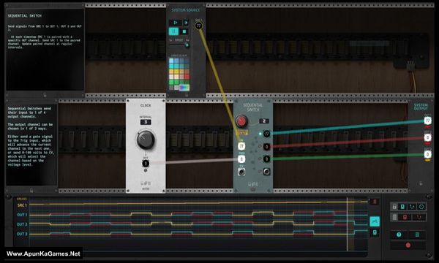Image resolution: width=439 pixels, height=263 pixels.
Task: Pick the light blue cable colour swatch
Action: pyautogui.click(x=171, y=61)
